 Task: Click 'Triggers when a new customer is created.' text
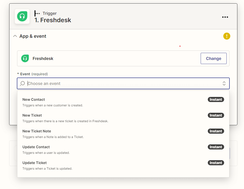(53, 105)
